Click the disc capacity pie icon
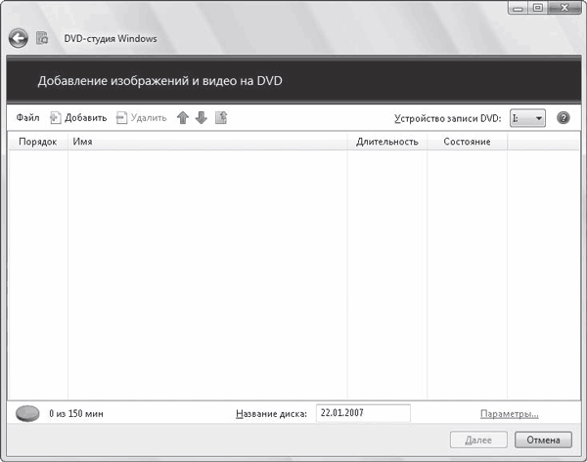 [27, 414]
